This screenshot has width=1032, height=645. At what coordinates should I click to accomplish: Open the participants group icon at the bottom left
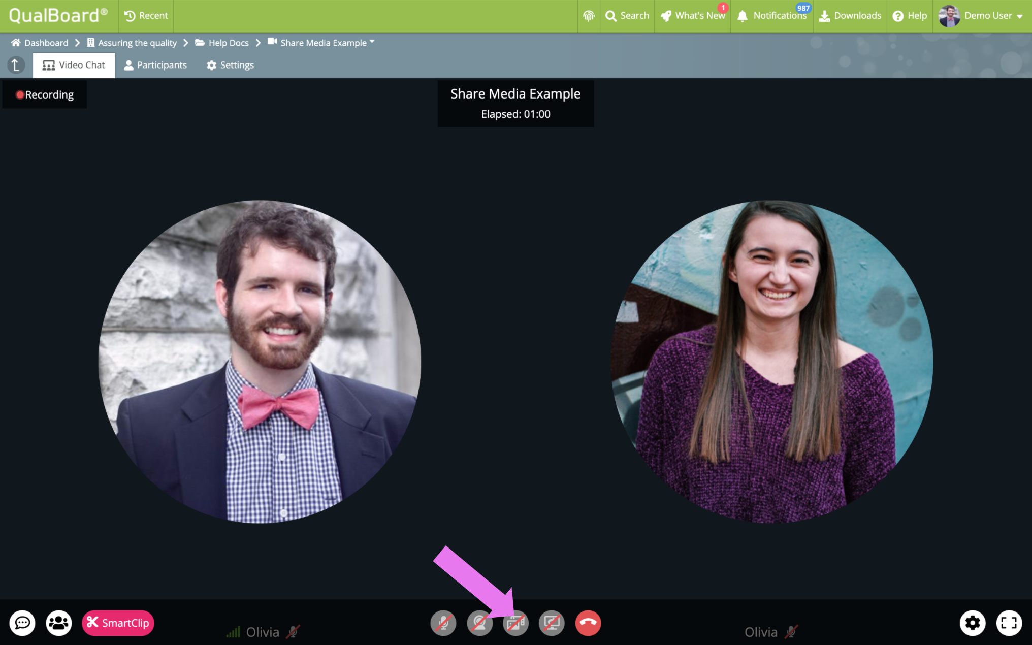click(x=59, y=623)
